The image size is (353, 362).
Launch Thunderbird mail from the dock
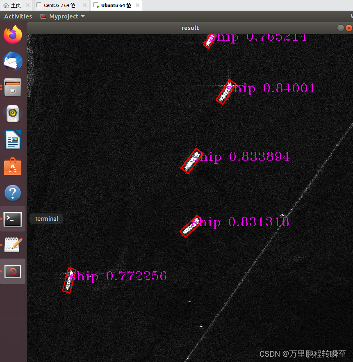[13, 61]
